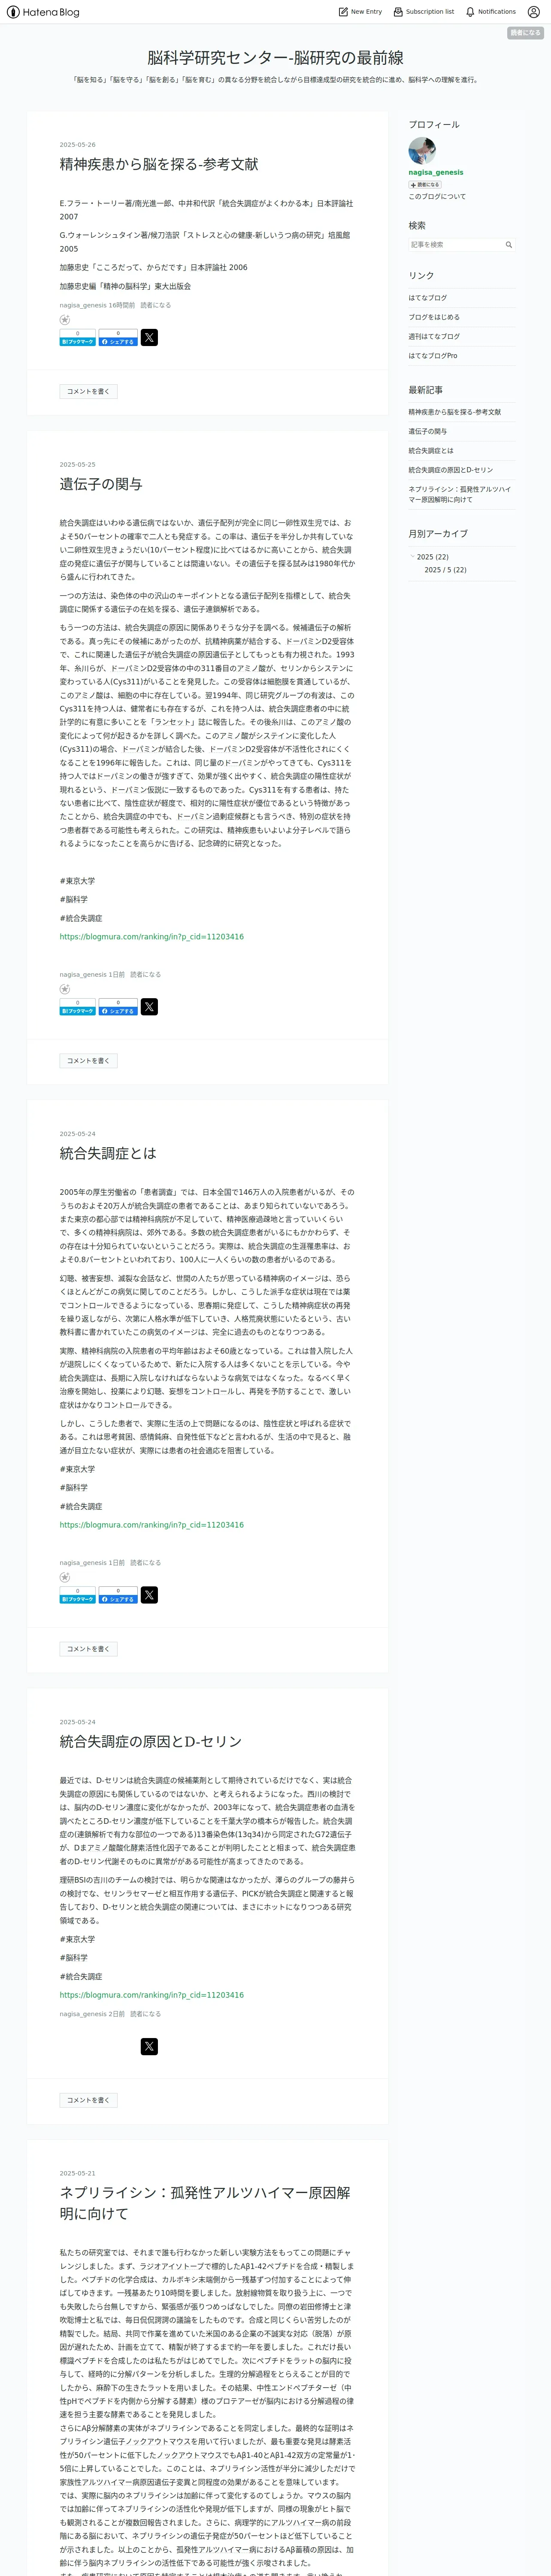Open the blogmura link in 遺伝子の関与 post
Viewport: 551px width, 2576px height.
[x=151, y=937]
